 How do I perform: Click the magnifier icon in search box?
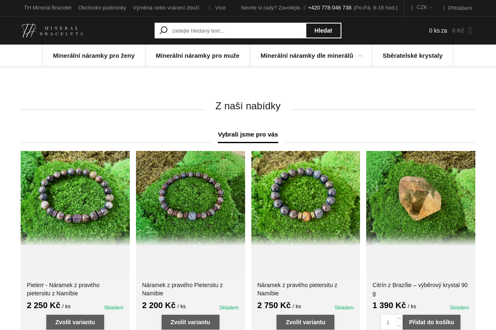(x=163, y=31)
